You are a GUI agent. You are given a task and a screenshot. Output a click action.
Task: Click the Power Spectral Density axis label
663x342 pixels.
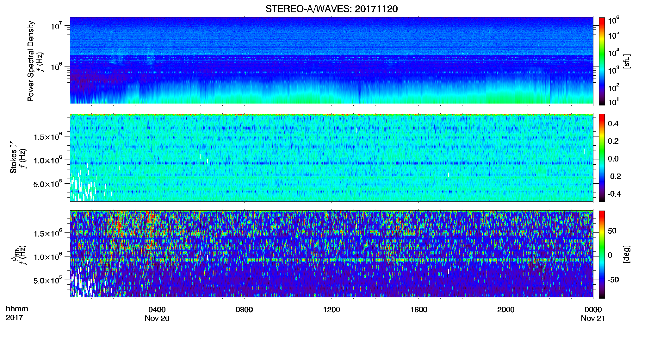click(x=31, y=61)
